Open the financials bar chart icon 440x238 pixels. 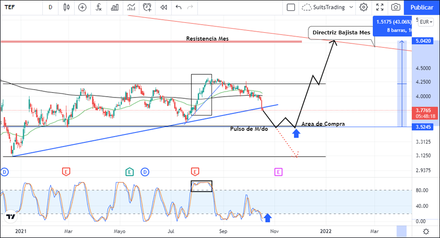point(115,7)
